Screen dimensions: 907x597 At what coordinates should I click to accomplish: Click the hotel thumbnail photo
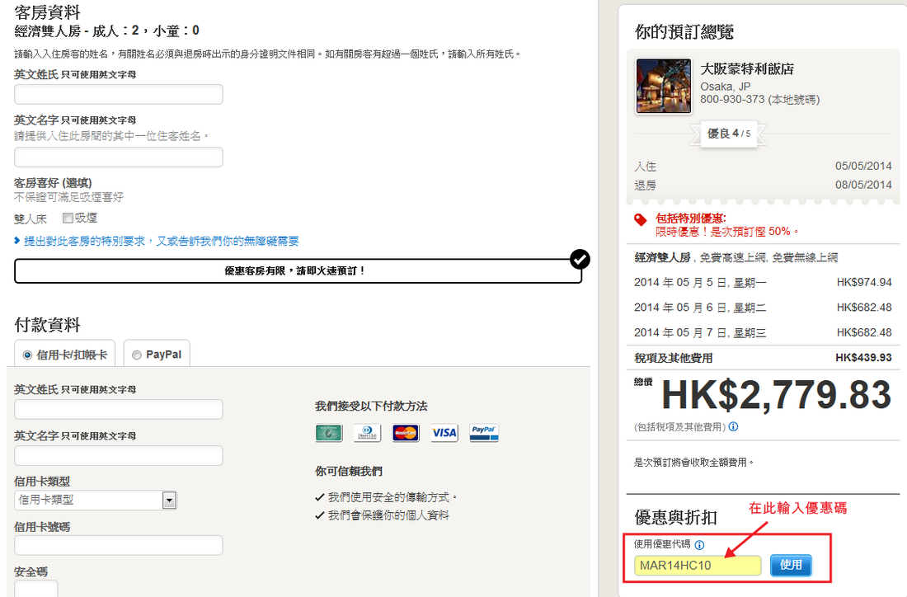pos(664,86)
